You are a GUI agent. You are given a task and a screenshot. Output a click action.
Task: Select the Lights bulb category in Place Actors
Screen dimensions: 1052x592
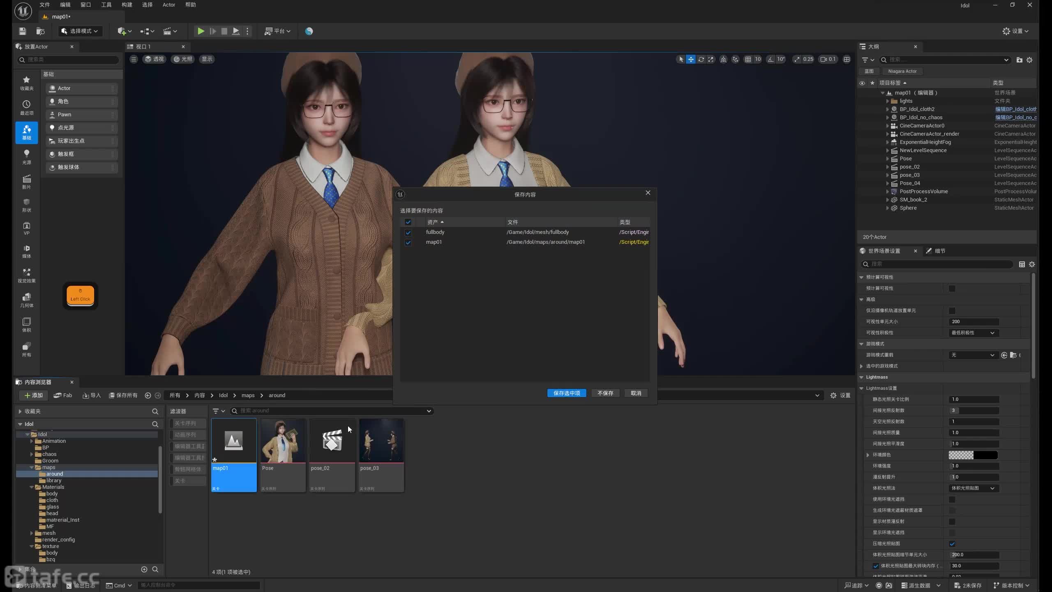27,157
